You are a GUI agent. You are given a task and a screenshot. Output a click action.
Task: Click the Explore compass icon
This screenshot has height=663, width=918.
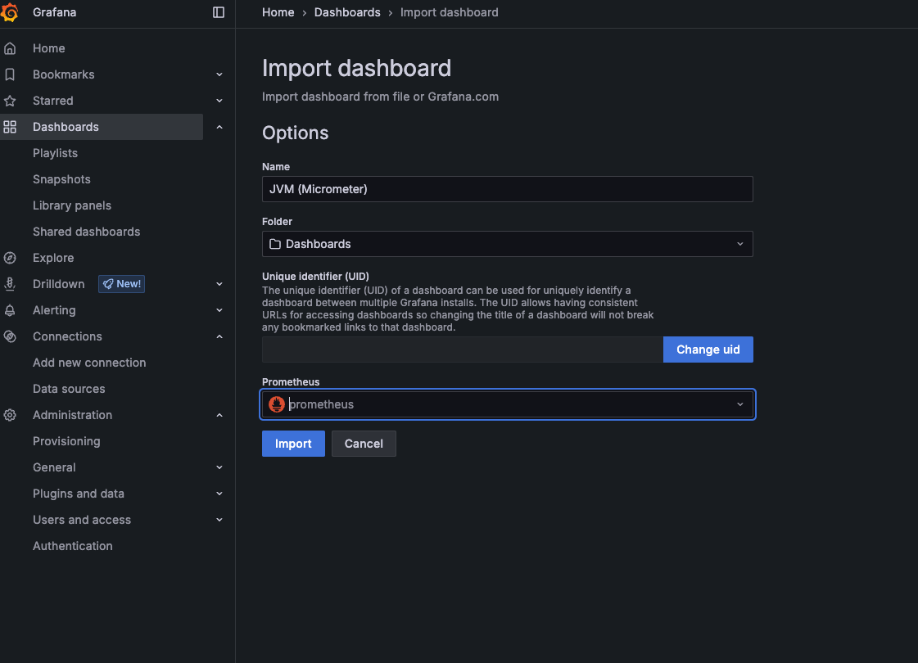click(10, 258)
